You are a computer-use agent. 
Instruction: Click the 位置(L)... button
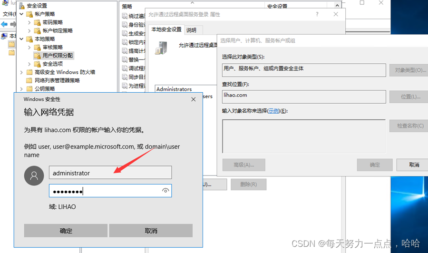(409, 97)
